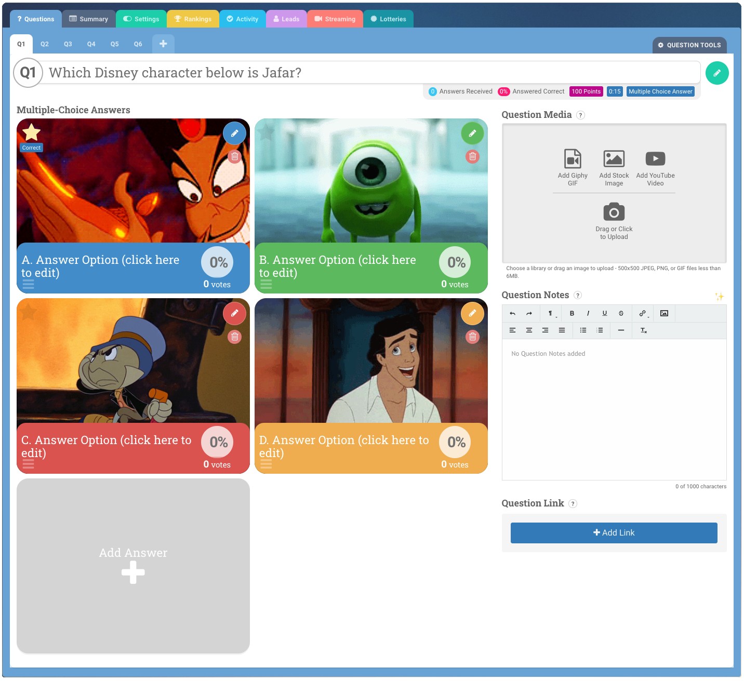Image resolution: width=744 pixels, height=681 pixels.
Task: Toggle bold in notes editor
Action: pos(572,314)
